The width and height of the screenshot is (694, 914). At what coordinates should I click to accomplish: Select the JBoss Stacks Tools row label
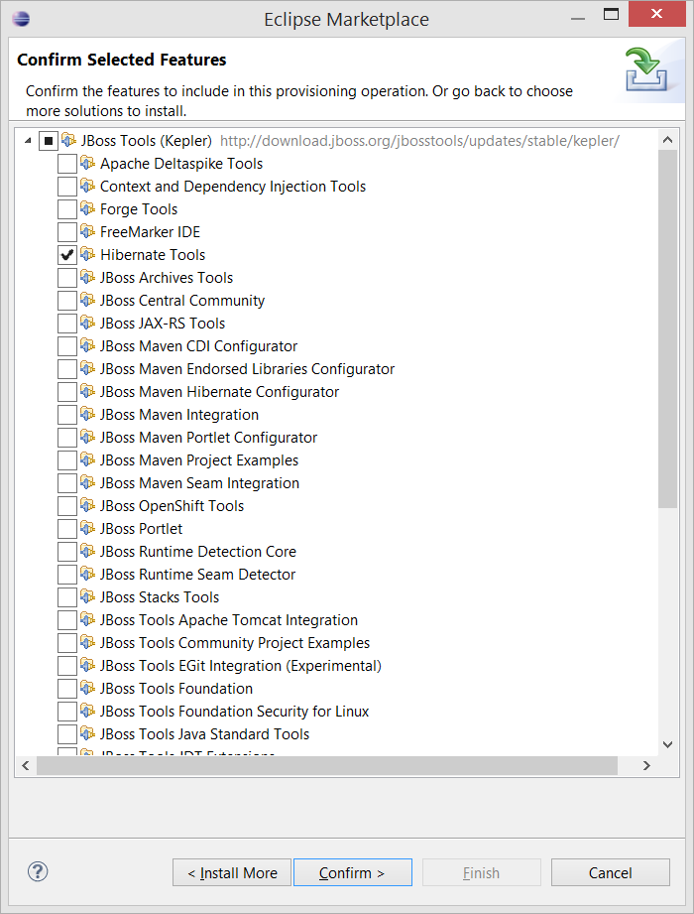(160, 596)
